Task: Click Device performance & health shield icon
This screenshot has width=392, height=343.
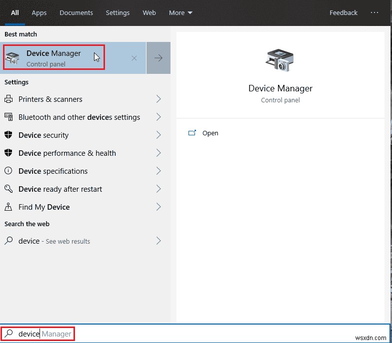Action: [x=8, y=153]
